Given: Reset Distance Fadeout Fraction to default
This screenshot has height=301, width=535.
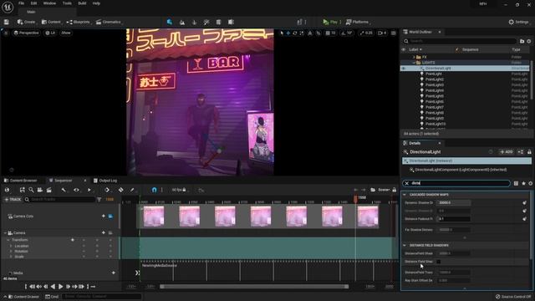Looking at the screenshot, I should click(x=524, y=219).
